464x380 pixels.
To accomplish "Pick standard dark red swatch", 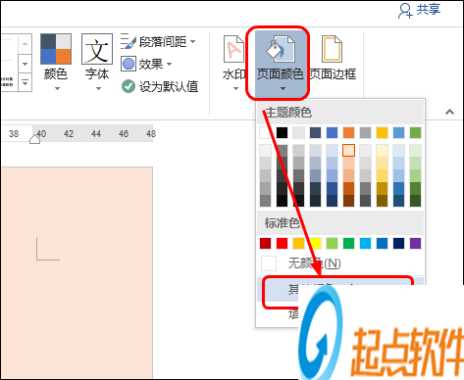I will coord(265,243).
